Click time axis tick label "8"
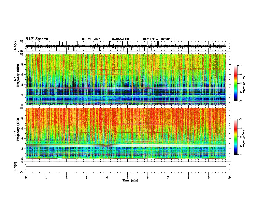This screenshot has height=199, width=258. (188, 178)
